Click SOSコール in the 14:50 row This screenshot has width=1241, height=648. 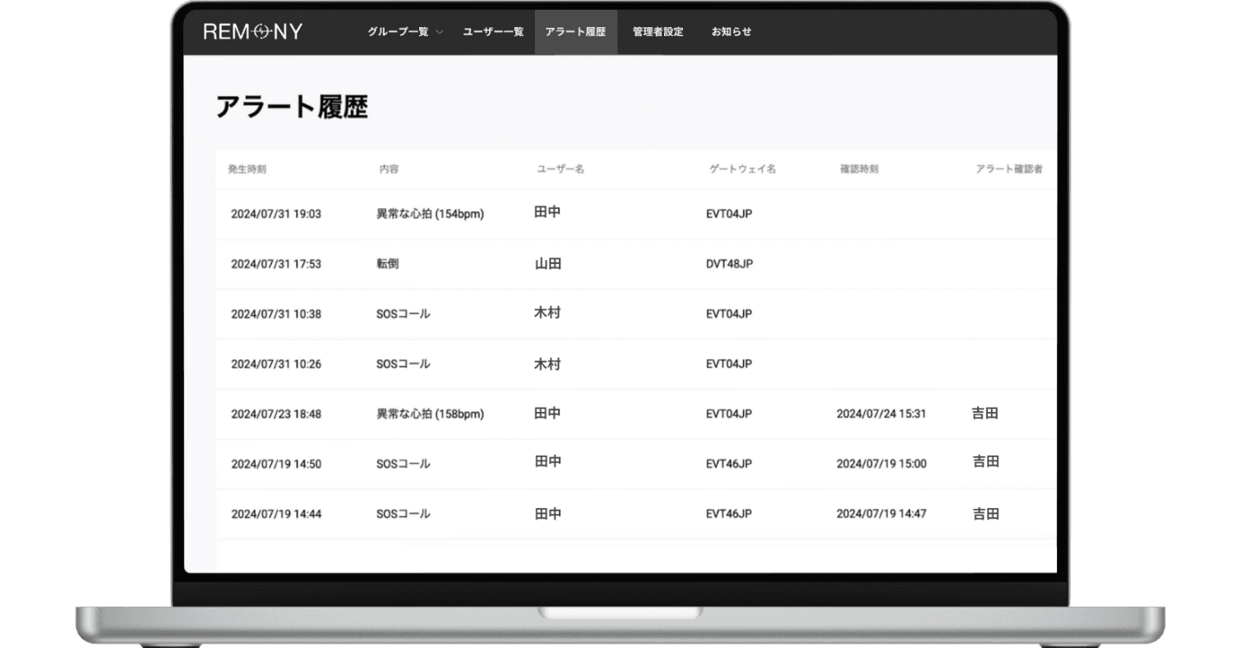[x=403, y=464]
